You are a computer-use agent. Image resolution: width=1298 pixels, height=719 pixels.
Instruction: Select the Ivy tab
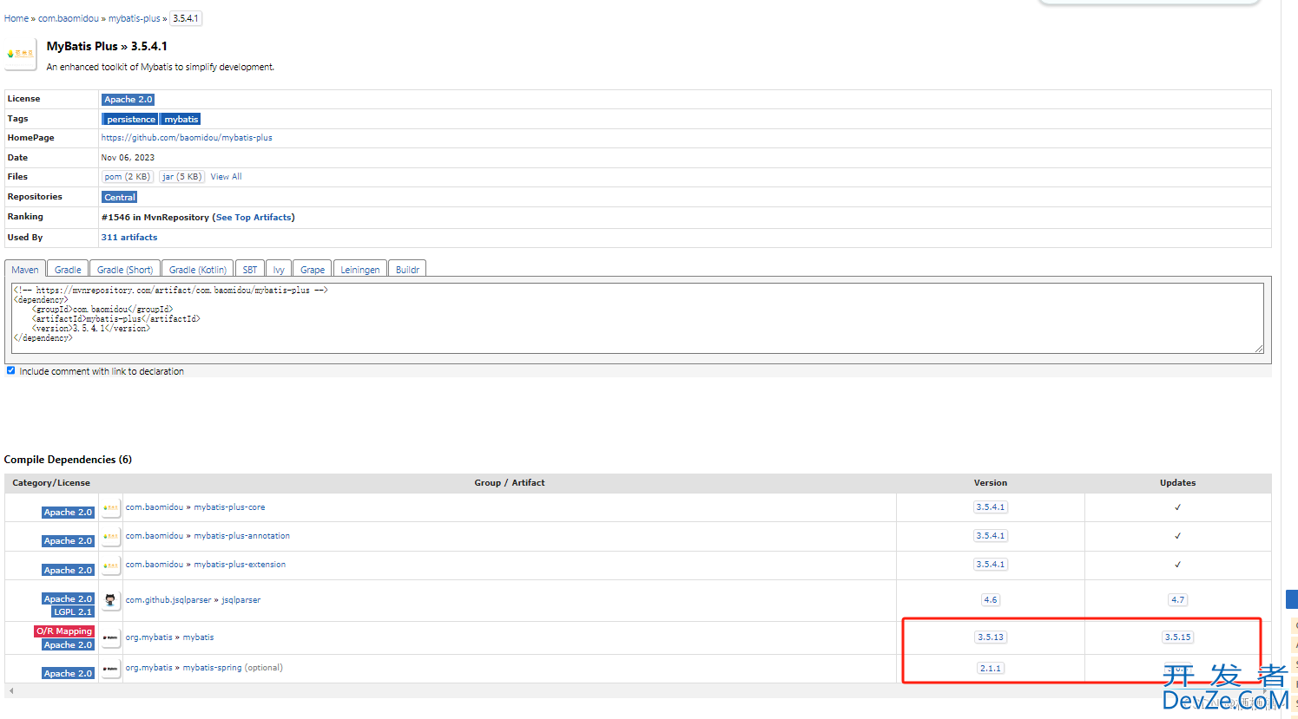(279, 270)
